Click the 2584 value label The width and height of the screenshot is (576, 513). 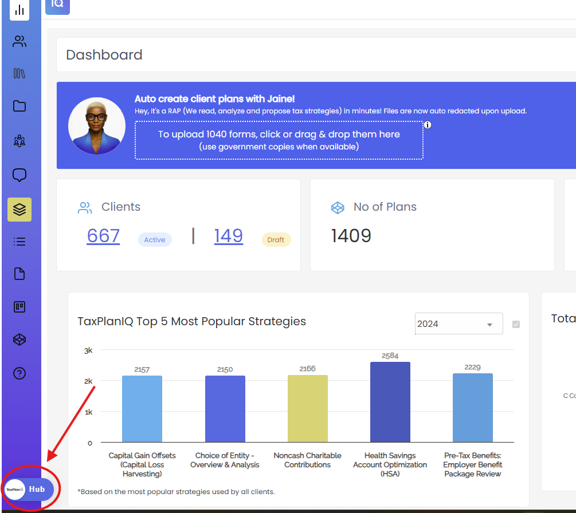[x=390, y=356]
